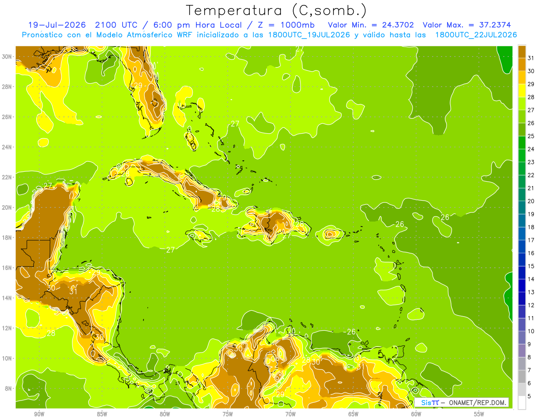Select the '18N' latitude label

coord(8,237)
